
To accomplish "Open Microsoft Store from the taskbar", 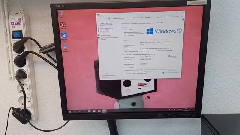I will pyautogui.click(x=94, y=111).
